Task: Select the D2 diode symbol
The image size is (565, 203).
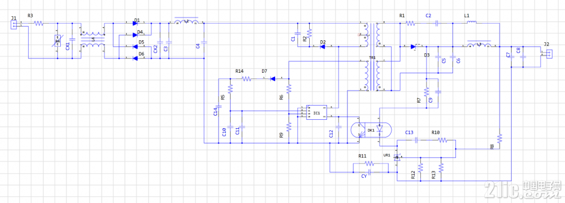Action: click(x=323, y=47)
